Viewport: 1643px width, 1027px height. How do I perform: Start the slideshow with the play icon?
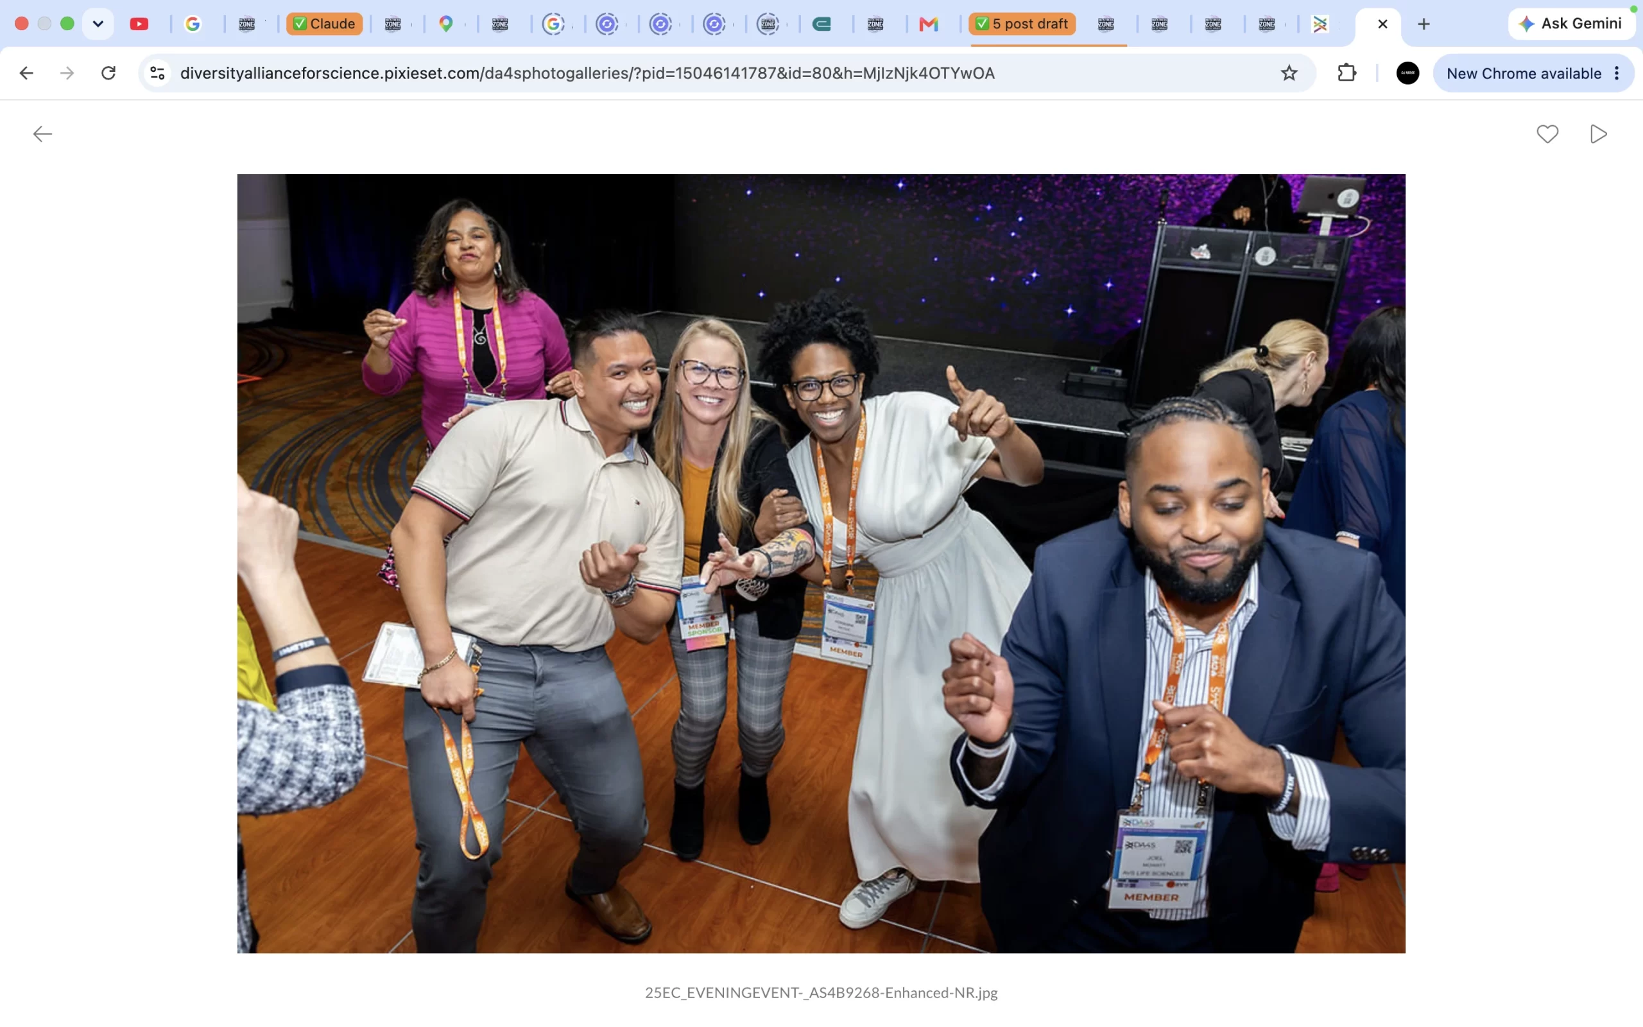[1598, 134]
